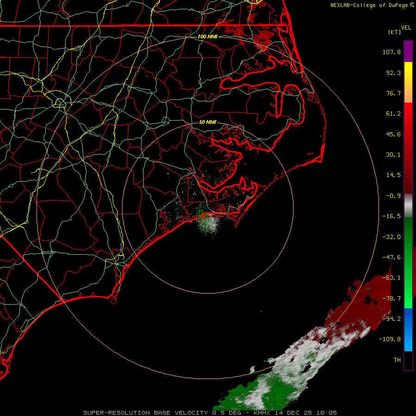Image resolution: width=416 pixels, height=416 pixels.
Task: Click the 14.5 legend value
Action: tap(393, 175)
